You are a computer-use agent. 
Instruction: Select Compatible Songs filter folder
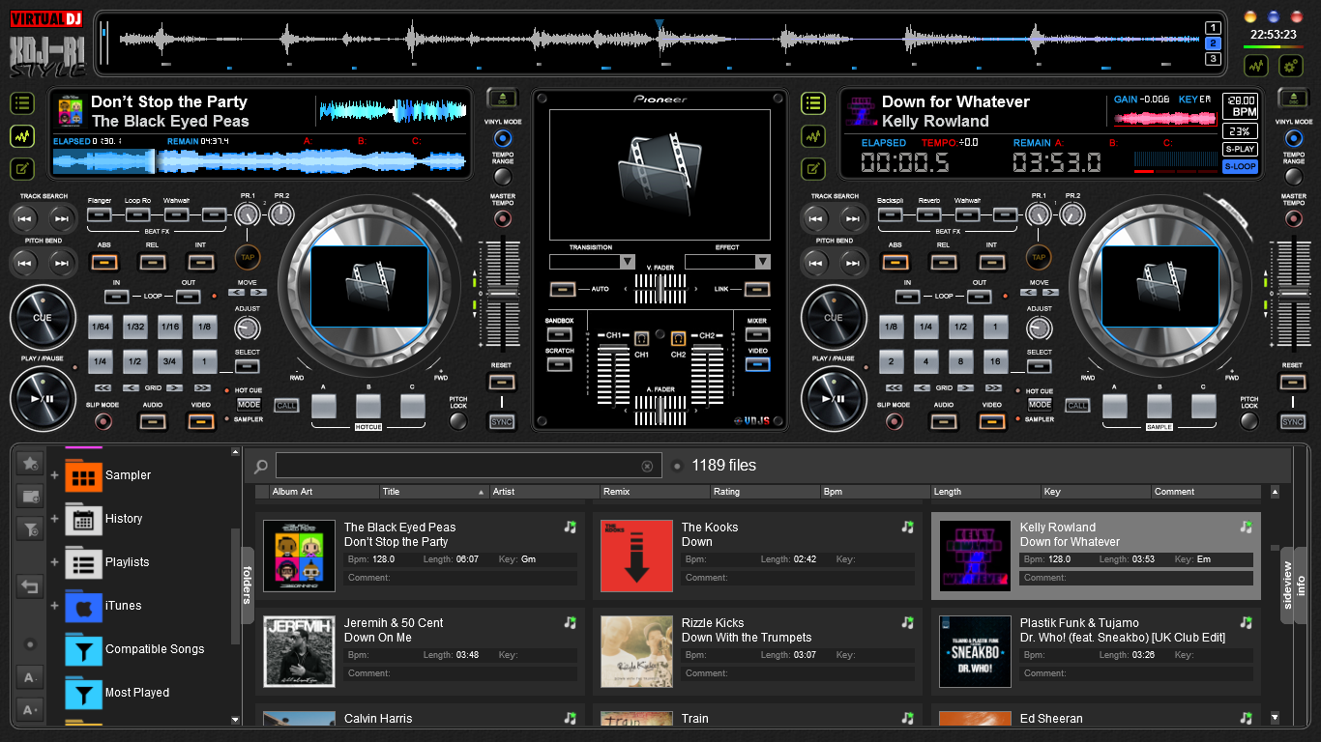point(134,649)
